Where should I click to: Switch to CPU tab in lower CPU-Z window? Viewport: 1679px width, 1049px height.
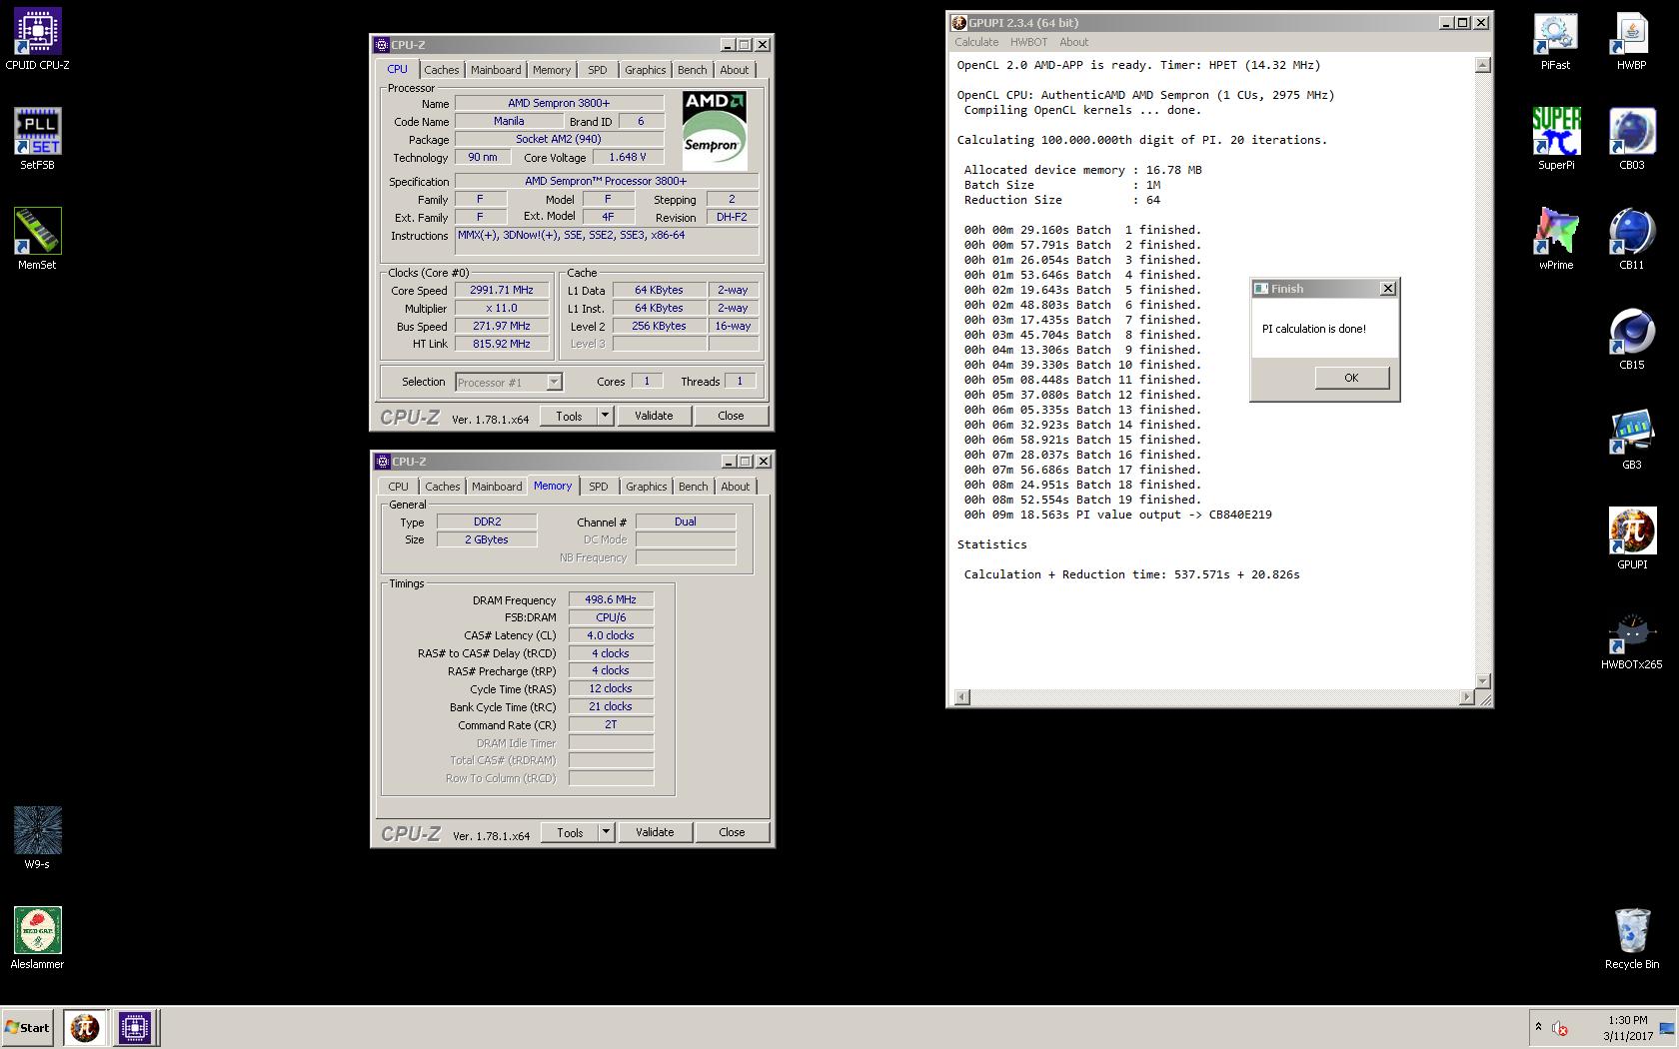click(398, 487)
